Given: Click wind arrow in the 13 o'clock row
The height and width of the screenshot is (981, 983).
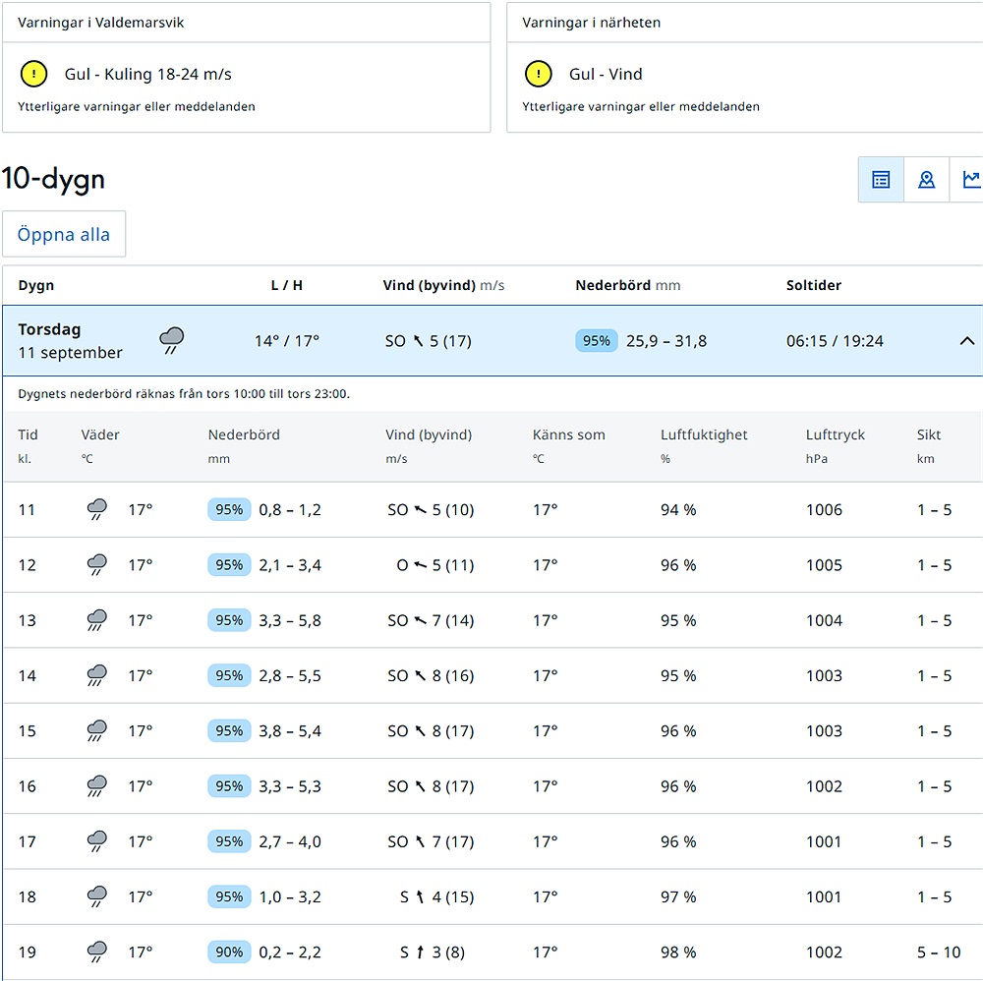Looking at the screenshot, I should coord(420,620).
